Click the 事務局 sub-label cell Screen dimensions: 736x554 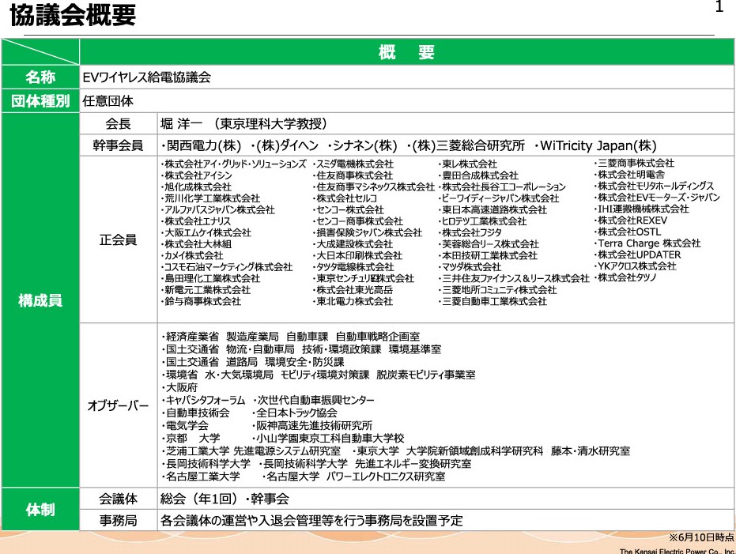point(118,521)
